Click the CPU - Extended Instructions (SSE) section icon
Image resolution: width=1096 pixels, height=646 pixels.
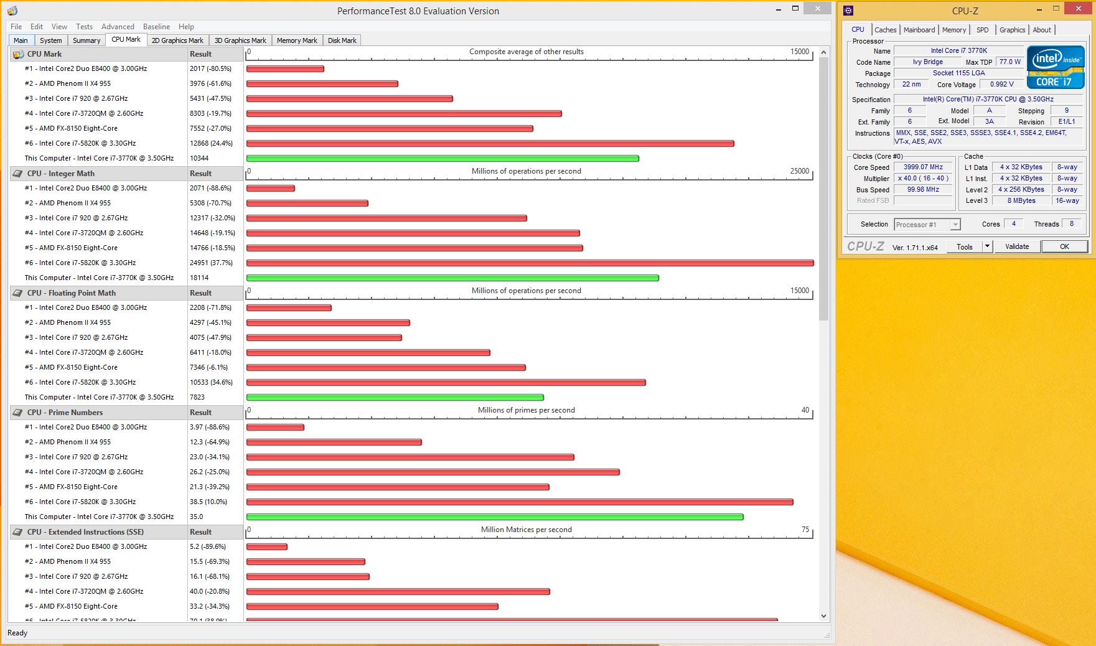tap(18, 532)
